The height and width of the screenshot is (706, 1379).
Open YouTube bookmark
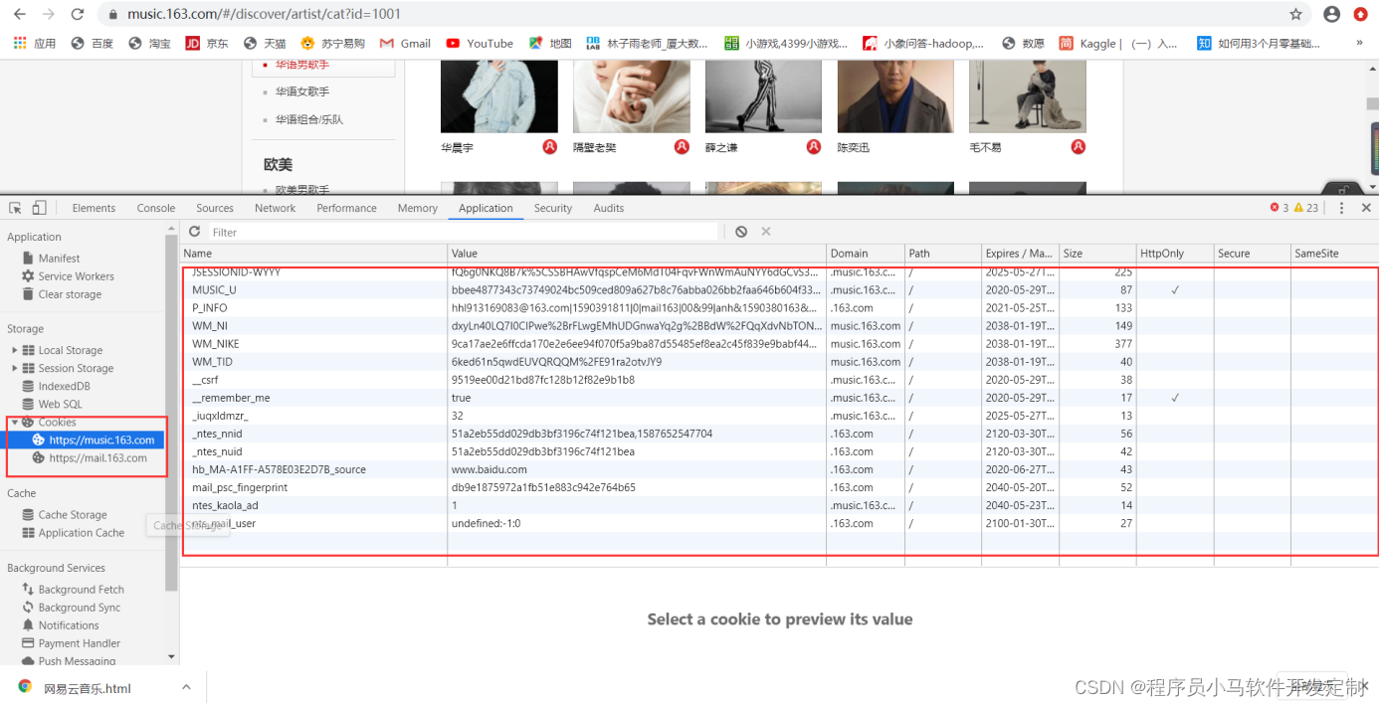point(480,43)
